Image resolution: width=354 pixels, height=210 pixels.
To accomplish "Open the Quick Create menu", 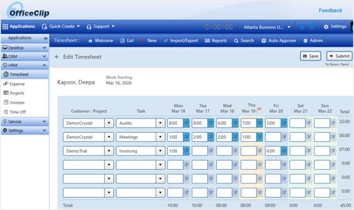I will (61, 26).
